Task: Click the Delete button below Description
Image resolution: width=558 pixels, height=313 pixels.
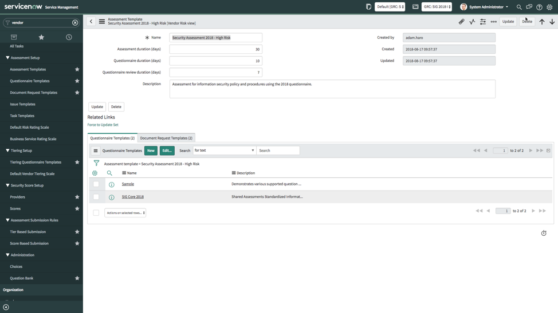Action: [116, 106]
